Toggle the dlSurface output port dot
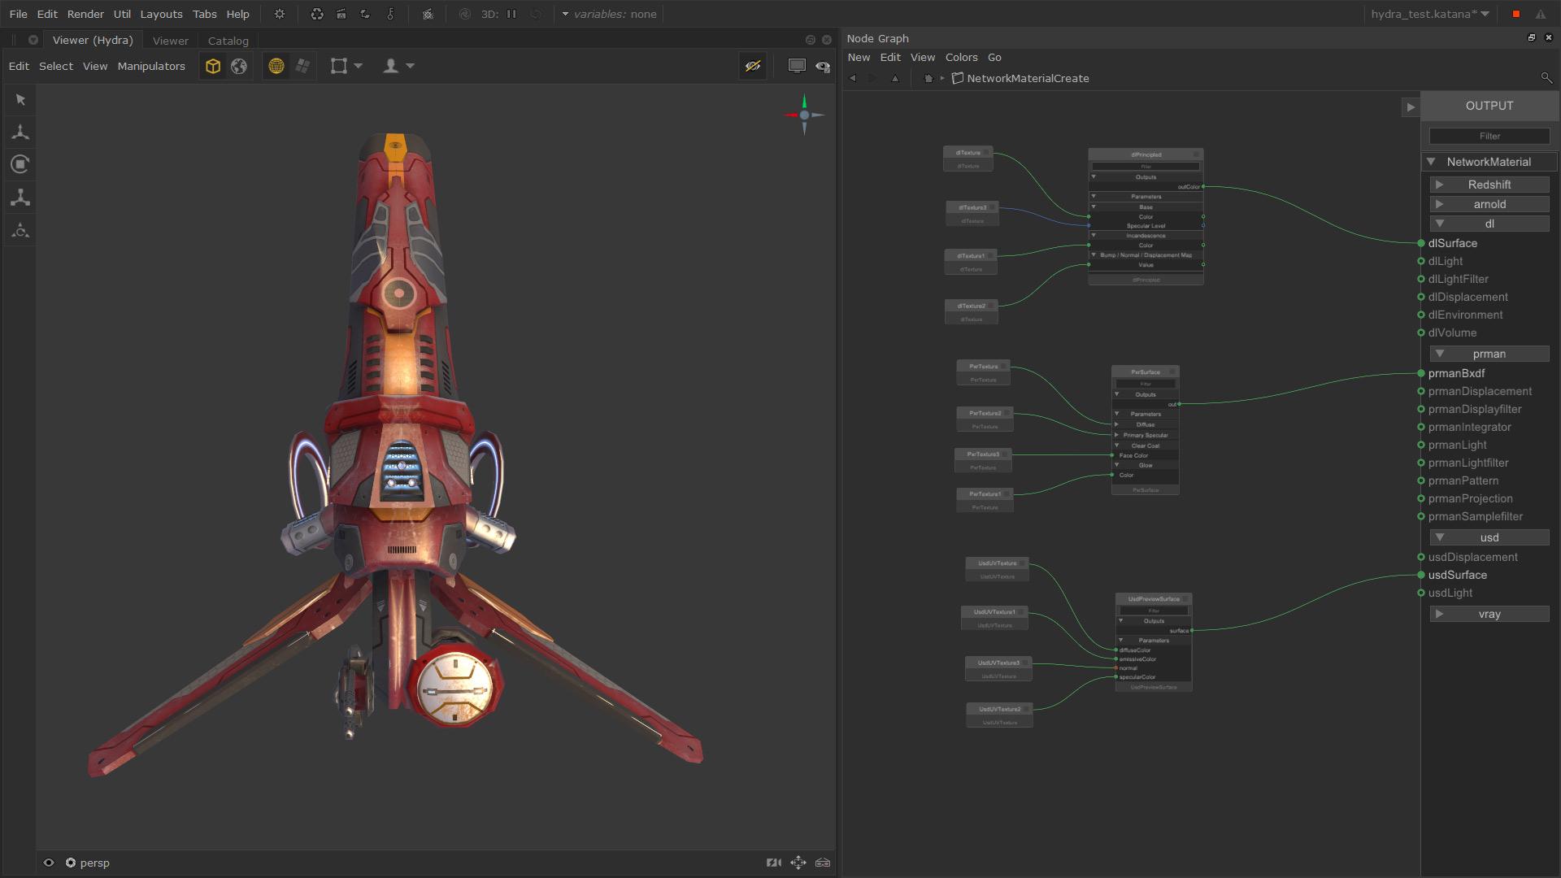The width and height of the screenshot is (1561, 878). [1420, 243]
